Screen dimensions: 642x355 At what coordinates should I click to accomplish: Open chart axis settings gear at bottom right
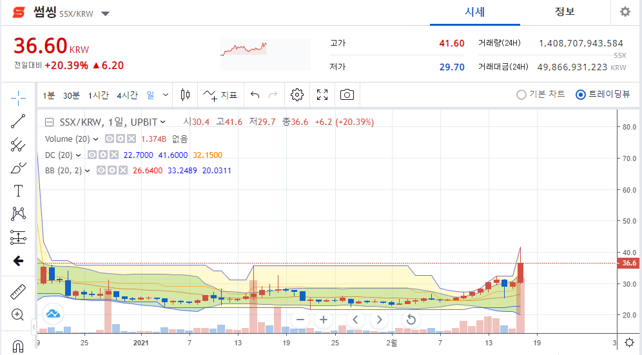tap(630, 342)
